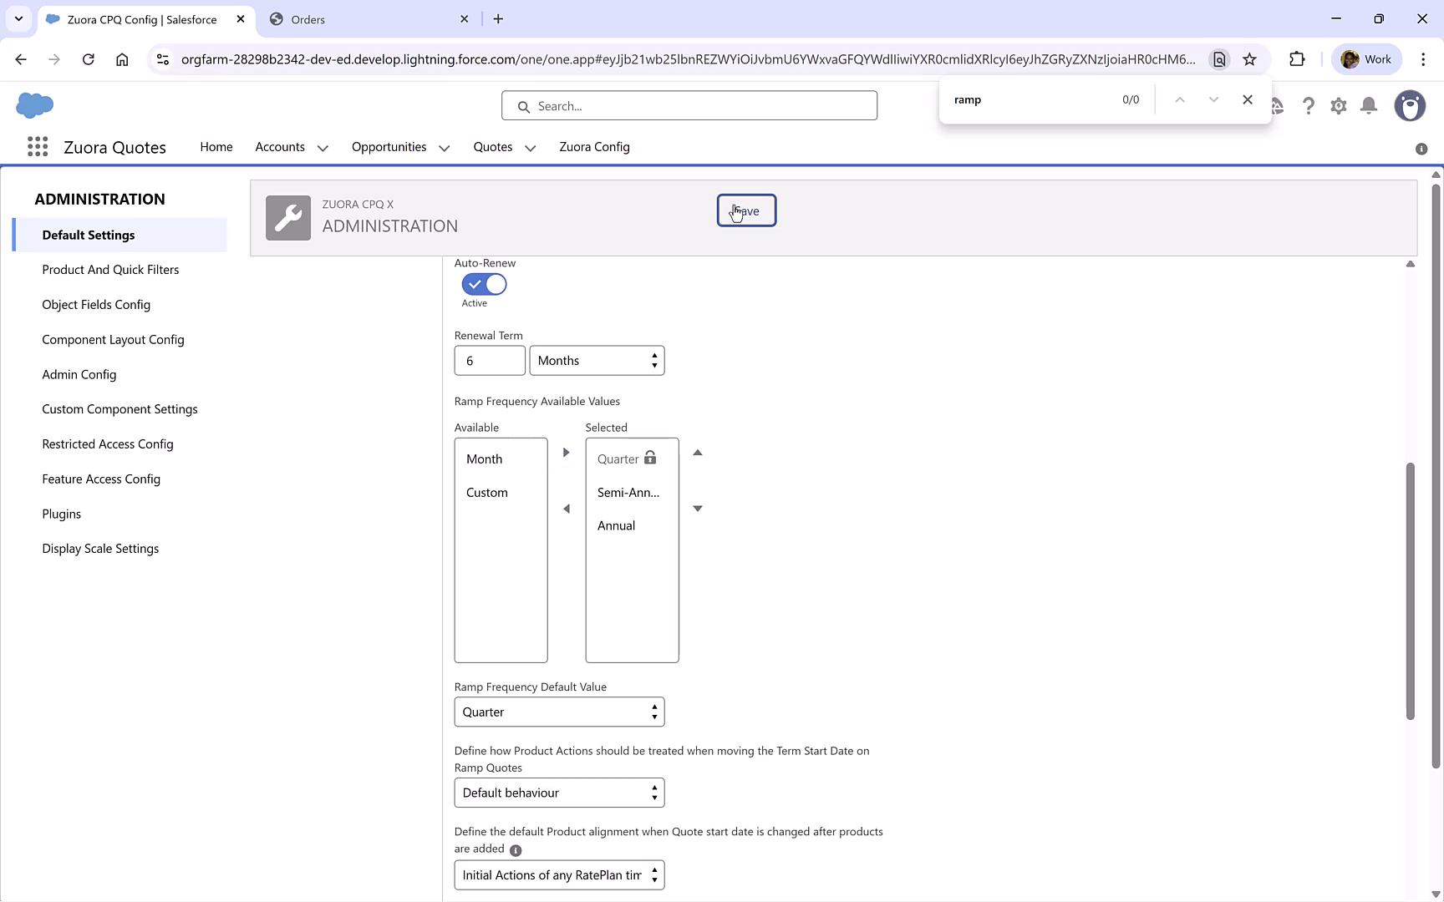
Task: Open the user avatar profile menu
Action: 1411,106
